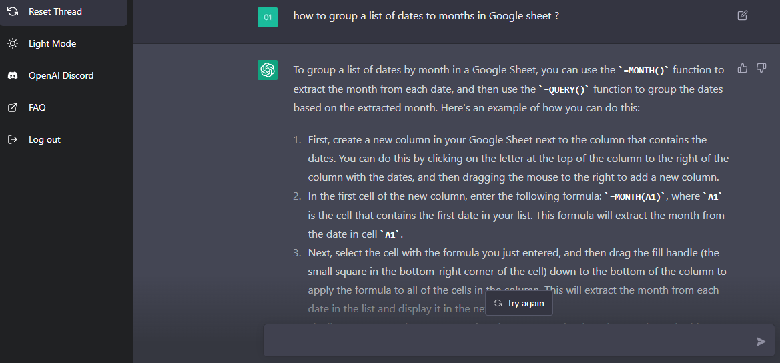Give the response a thumbs down
The width and height of the screenshot is (780, 363).
point(761,68)
